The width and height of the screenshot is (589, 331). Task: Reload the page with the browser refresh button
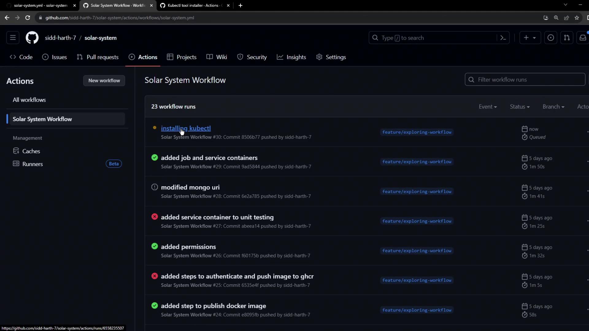point(28,18)
